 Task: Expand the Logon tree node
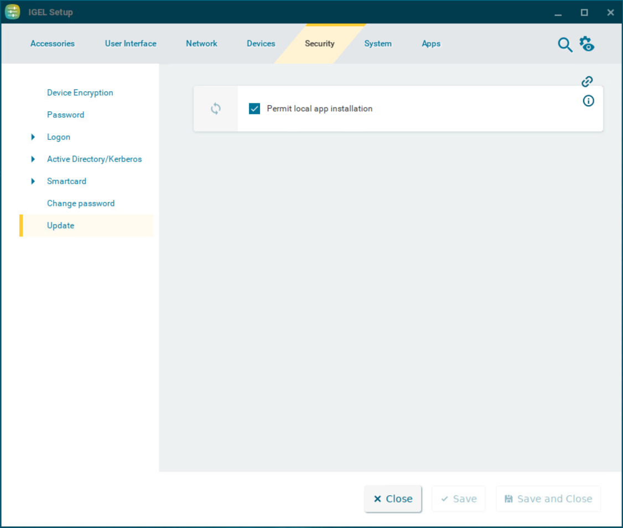point(33,137)
